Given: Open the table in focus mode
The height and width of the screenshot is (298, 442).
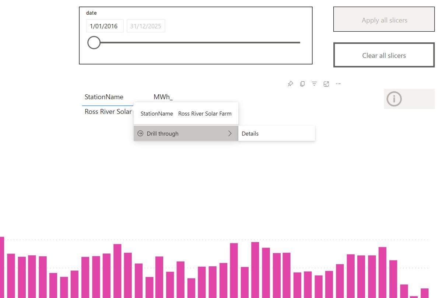Looking at the screenshot, I should 326,84.
